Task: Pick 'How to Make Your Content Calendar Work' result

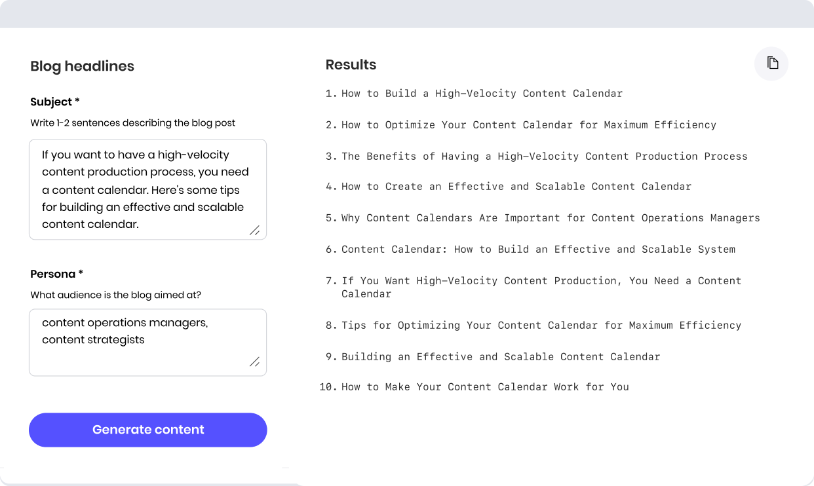Action: tap(485, 387)
